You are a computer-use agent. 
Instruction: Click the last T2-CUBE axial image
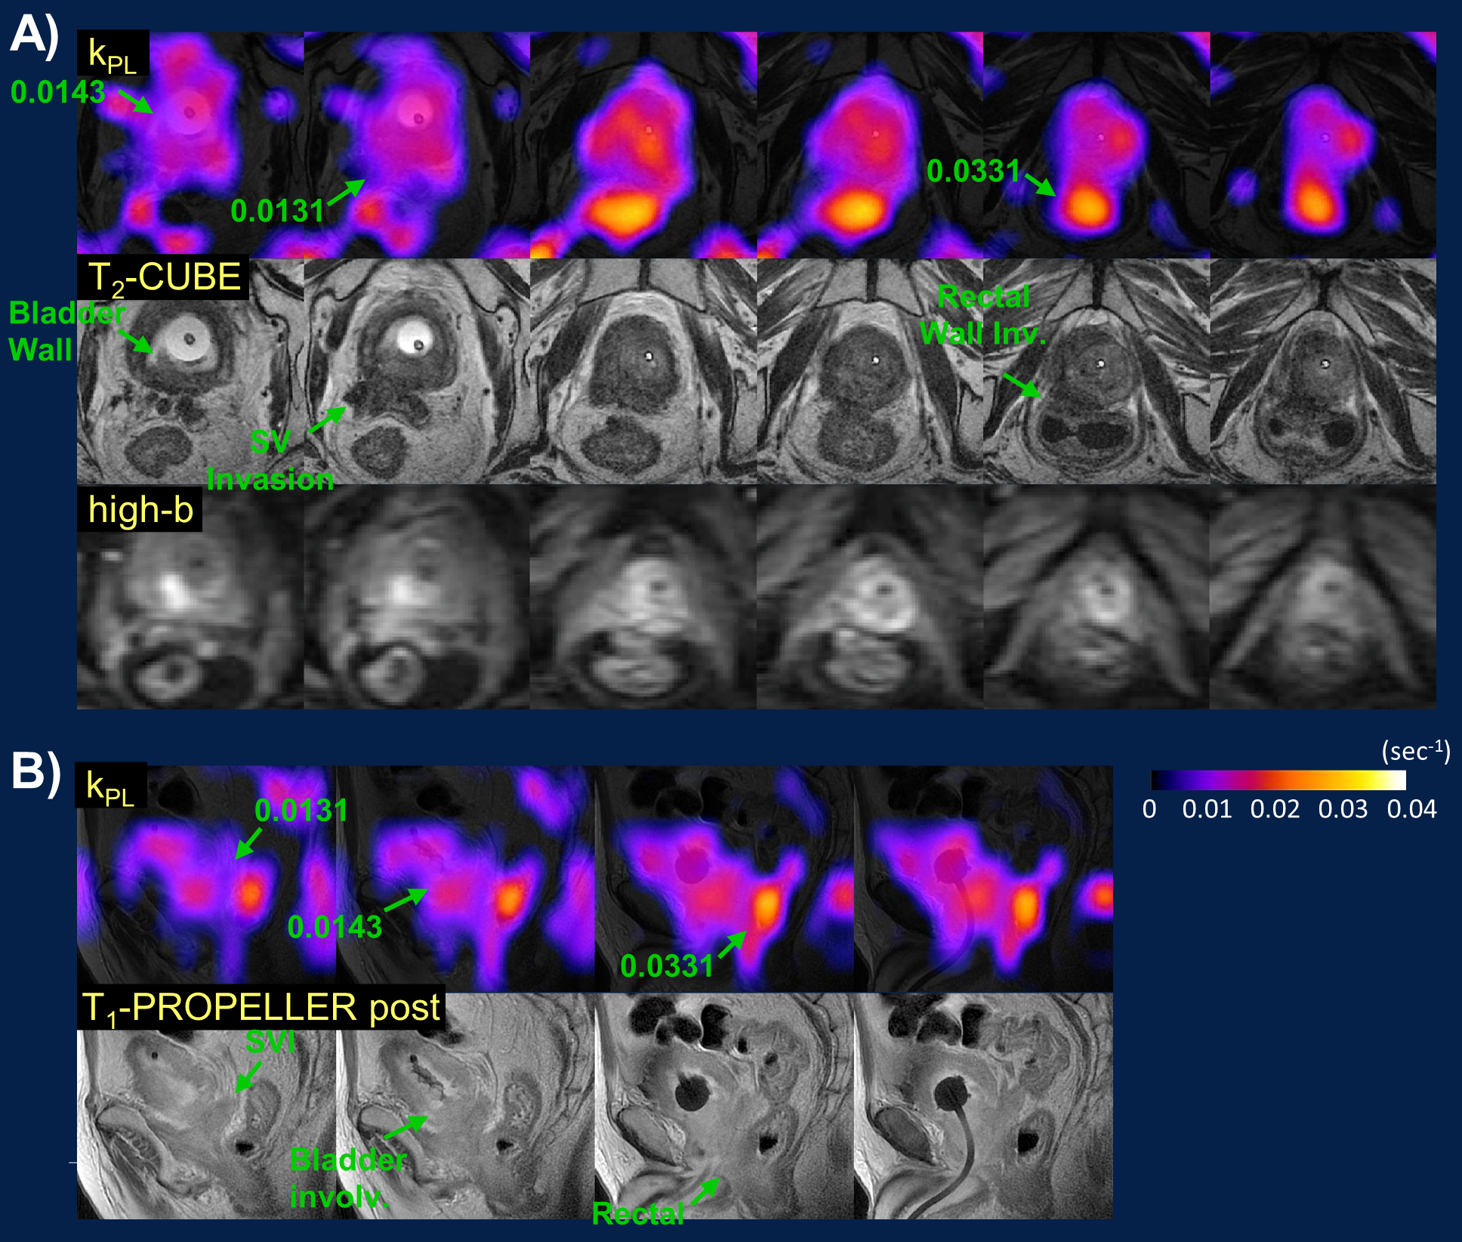point(1322,371)
